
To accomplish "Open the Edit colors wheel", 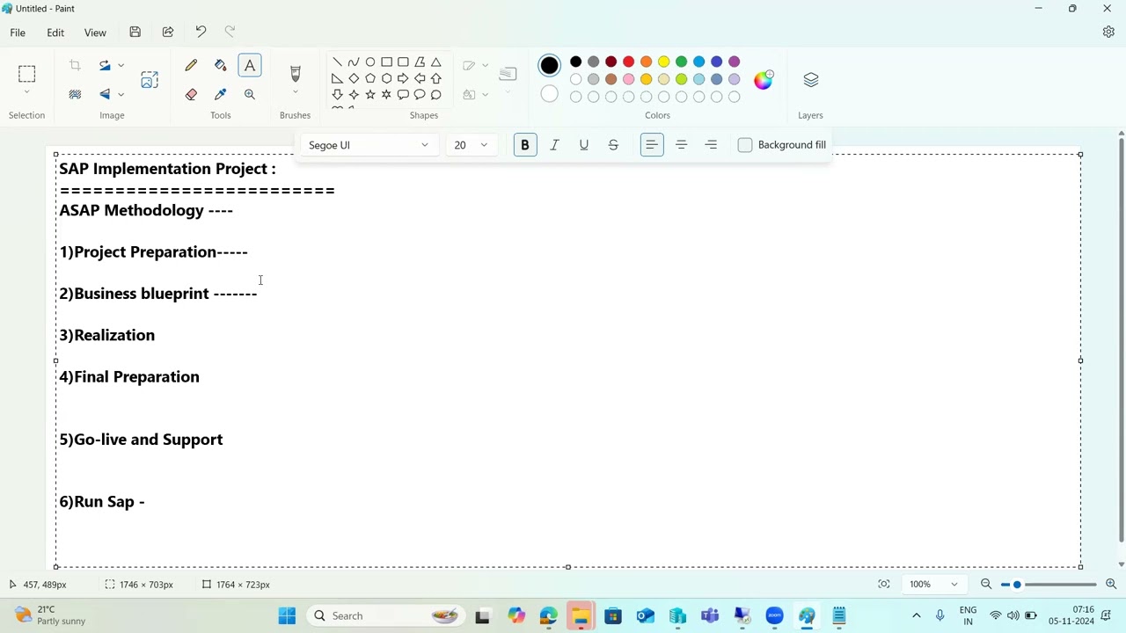I will (764, 80).
